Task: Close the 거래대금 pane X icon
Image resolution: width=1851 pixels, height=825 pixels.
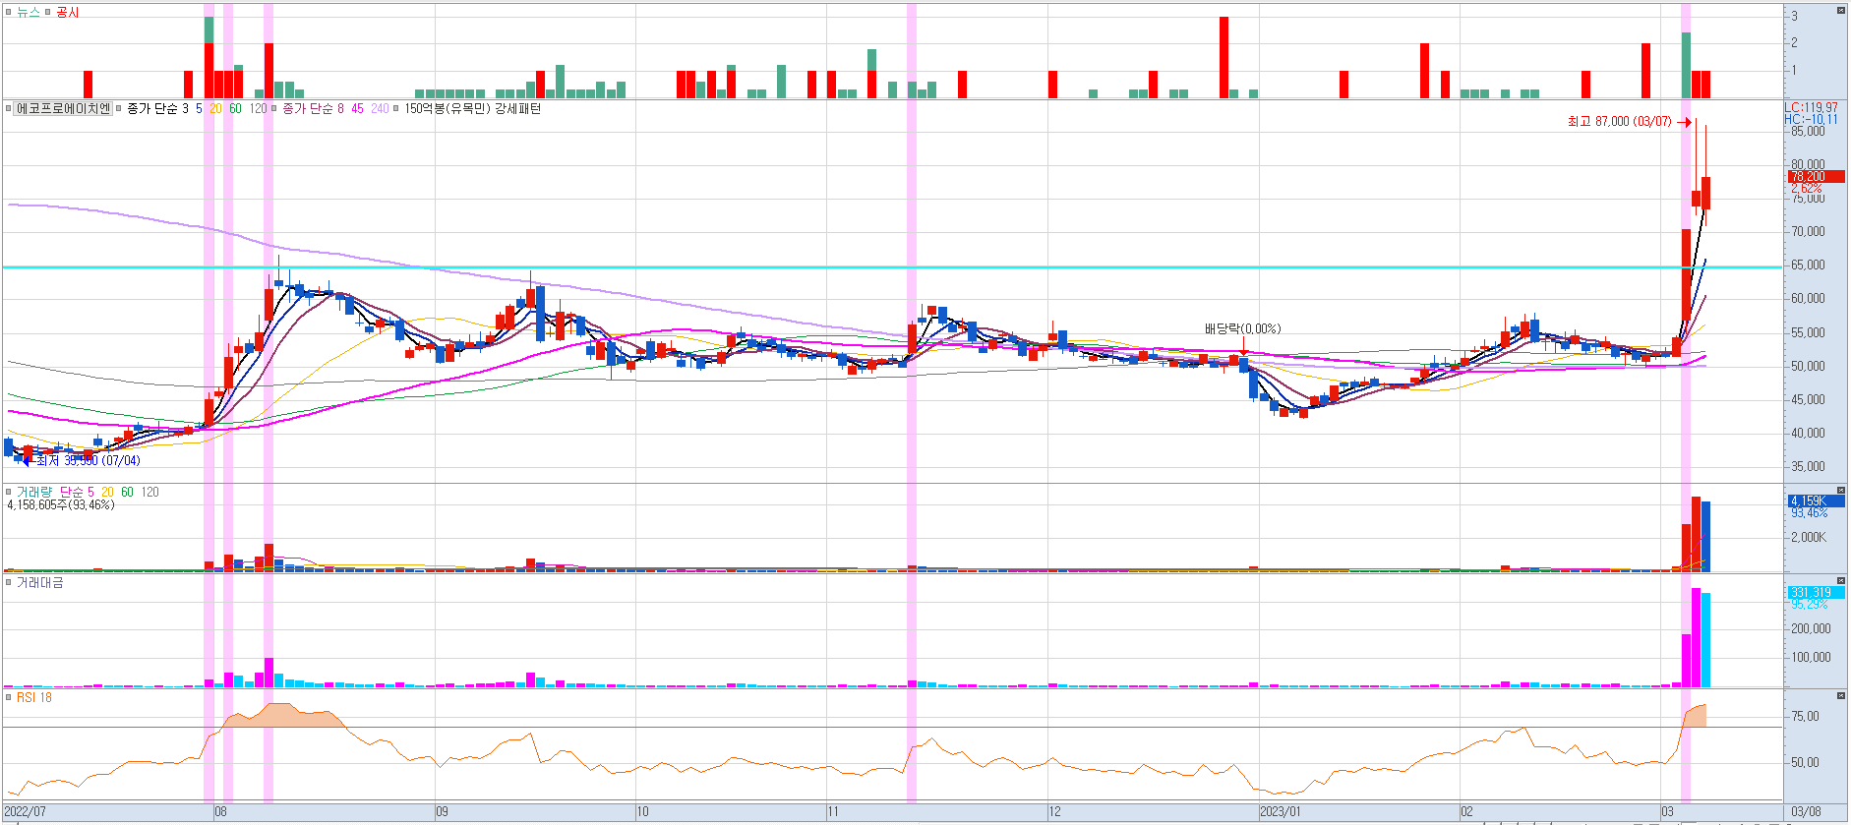Action: pos(1841,580)
